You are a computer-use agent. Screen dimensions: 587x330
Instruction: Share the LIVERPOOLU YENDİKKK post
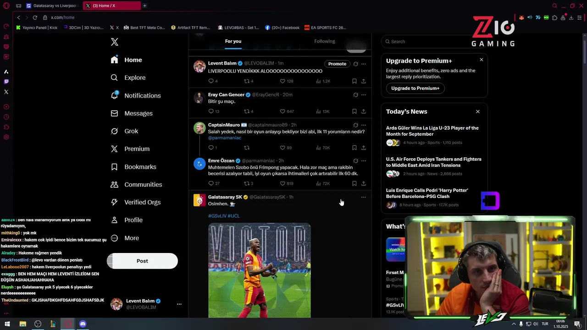click(x=364, y=81)
